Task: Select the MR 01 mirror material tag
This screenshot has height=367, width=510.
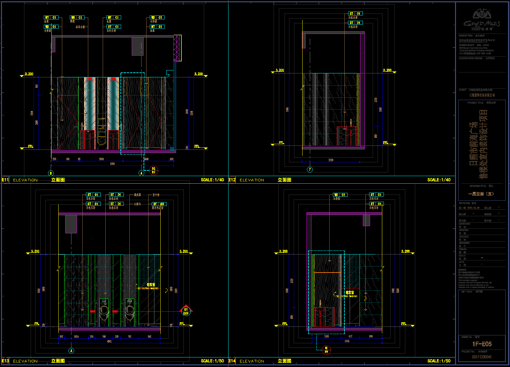Action: pyautogui.click(x=77, y=17)
